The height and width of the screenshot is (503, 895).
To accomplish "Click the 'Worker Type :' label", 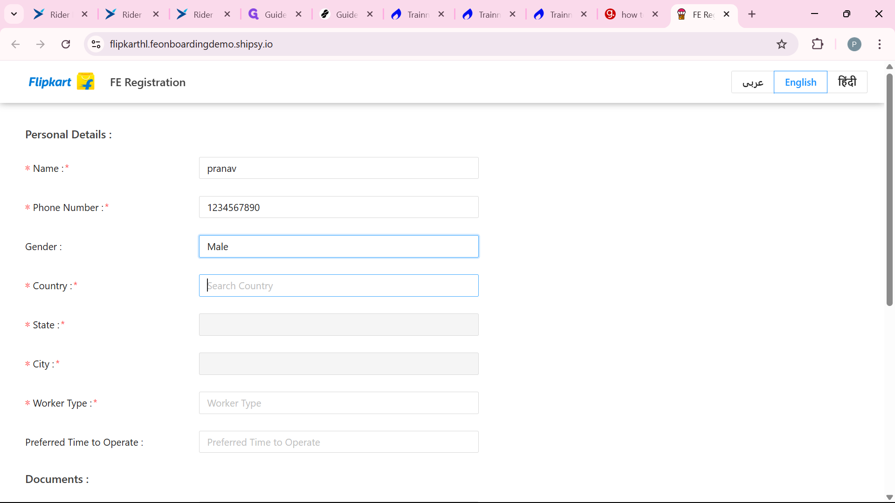I will (x=62, y=403).
